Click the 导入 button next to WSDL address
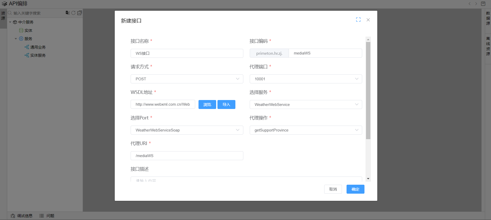491x220 pixels. pos(226,104)
